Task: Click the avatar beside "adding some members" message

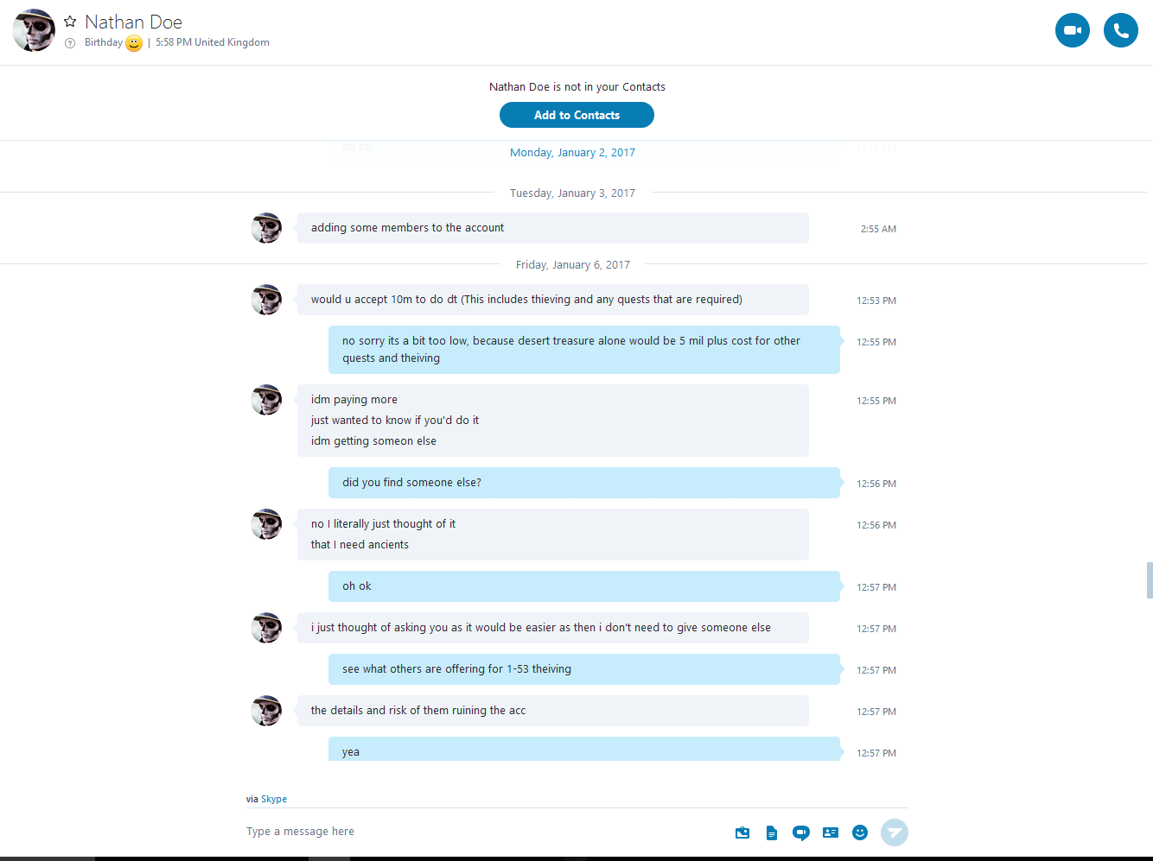Action: click(x=266, y=228)
